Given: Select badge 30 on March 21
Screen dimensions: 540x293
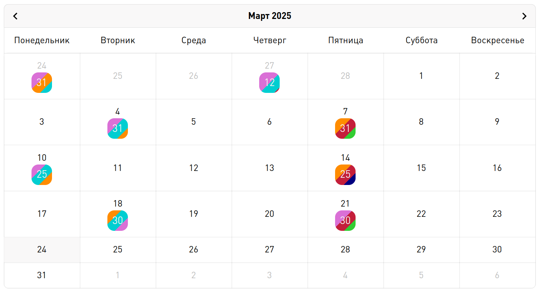Looking at the screenshot, I should pyautogui.click(x=345, y=221).
